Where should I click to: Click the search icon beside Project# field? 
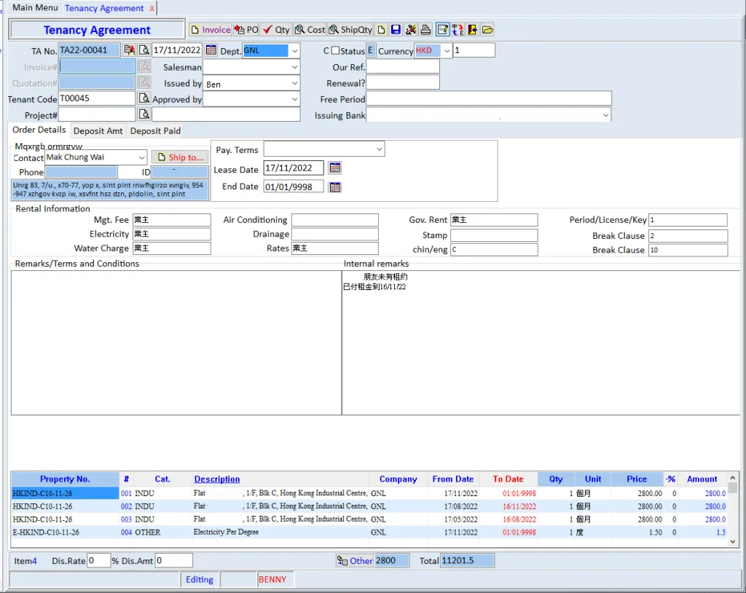click(x=144, y=114)
